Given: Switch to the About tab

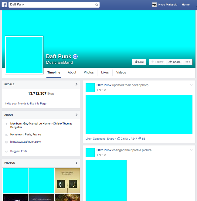Looking at the screenshot, I should [x=72, y=72].
